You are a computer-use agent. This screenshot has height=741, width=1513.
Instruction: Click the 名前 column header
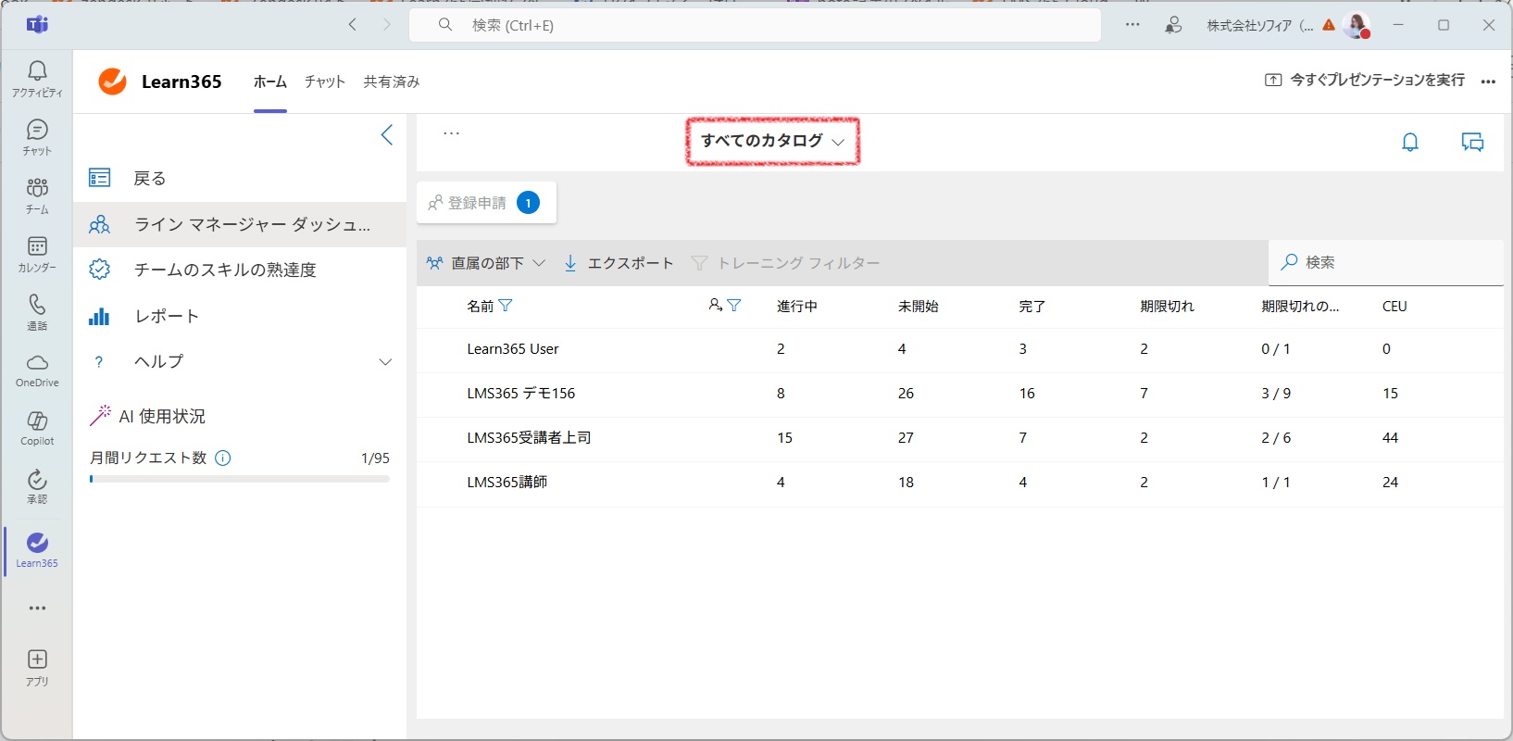point(480,306)
